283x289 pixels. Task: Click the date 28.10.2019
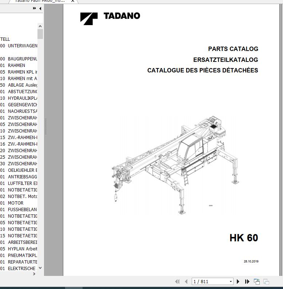[x=251, y=261]
